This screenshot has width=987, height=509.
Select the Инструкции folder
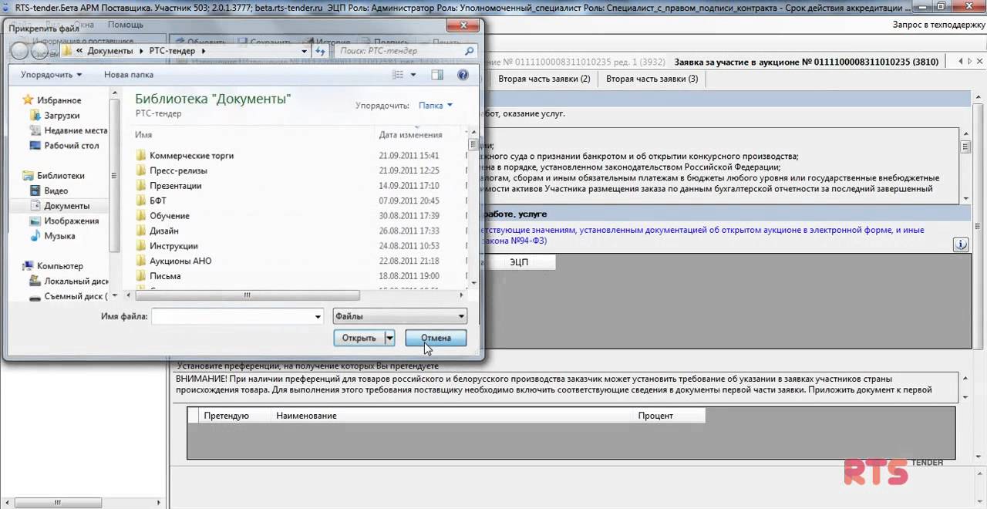pos(173,246)
